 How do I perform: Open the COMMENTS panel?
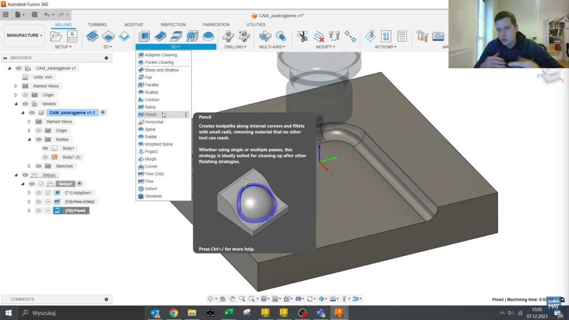pyautogui.click(x=22, y=299)
